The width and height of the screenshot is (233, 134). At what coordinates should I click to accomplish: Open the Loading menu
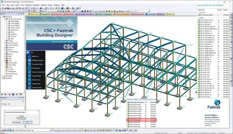(43, 5)
